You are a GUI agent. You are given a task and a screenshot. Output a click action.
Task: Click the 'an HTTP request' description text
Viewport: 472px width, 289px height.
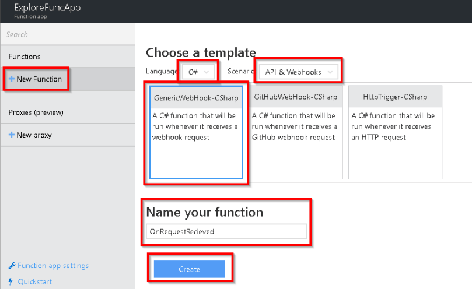click(x=379, y=137)
